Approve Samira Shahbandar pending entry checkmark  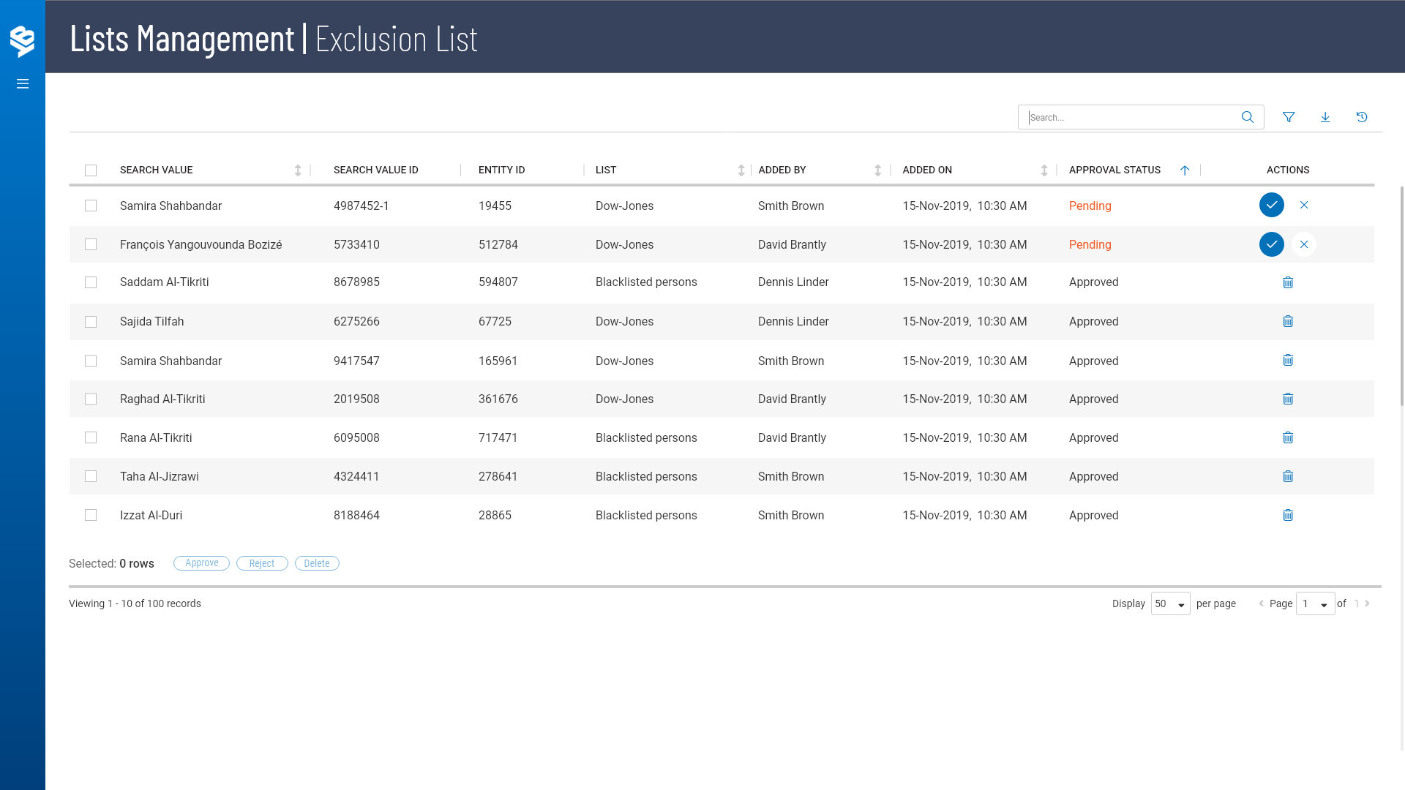(x=1272, y=206)
